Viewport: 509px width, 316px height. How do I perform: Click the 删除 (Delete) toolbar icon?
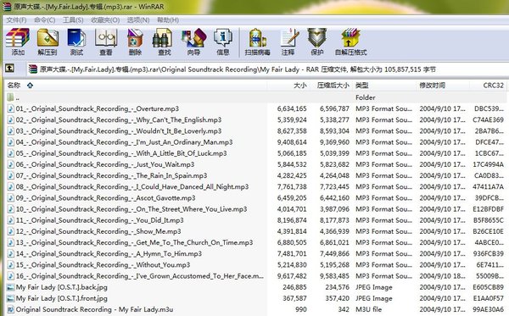[x=135, y=37]
